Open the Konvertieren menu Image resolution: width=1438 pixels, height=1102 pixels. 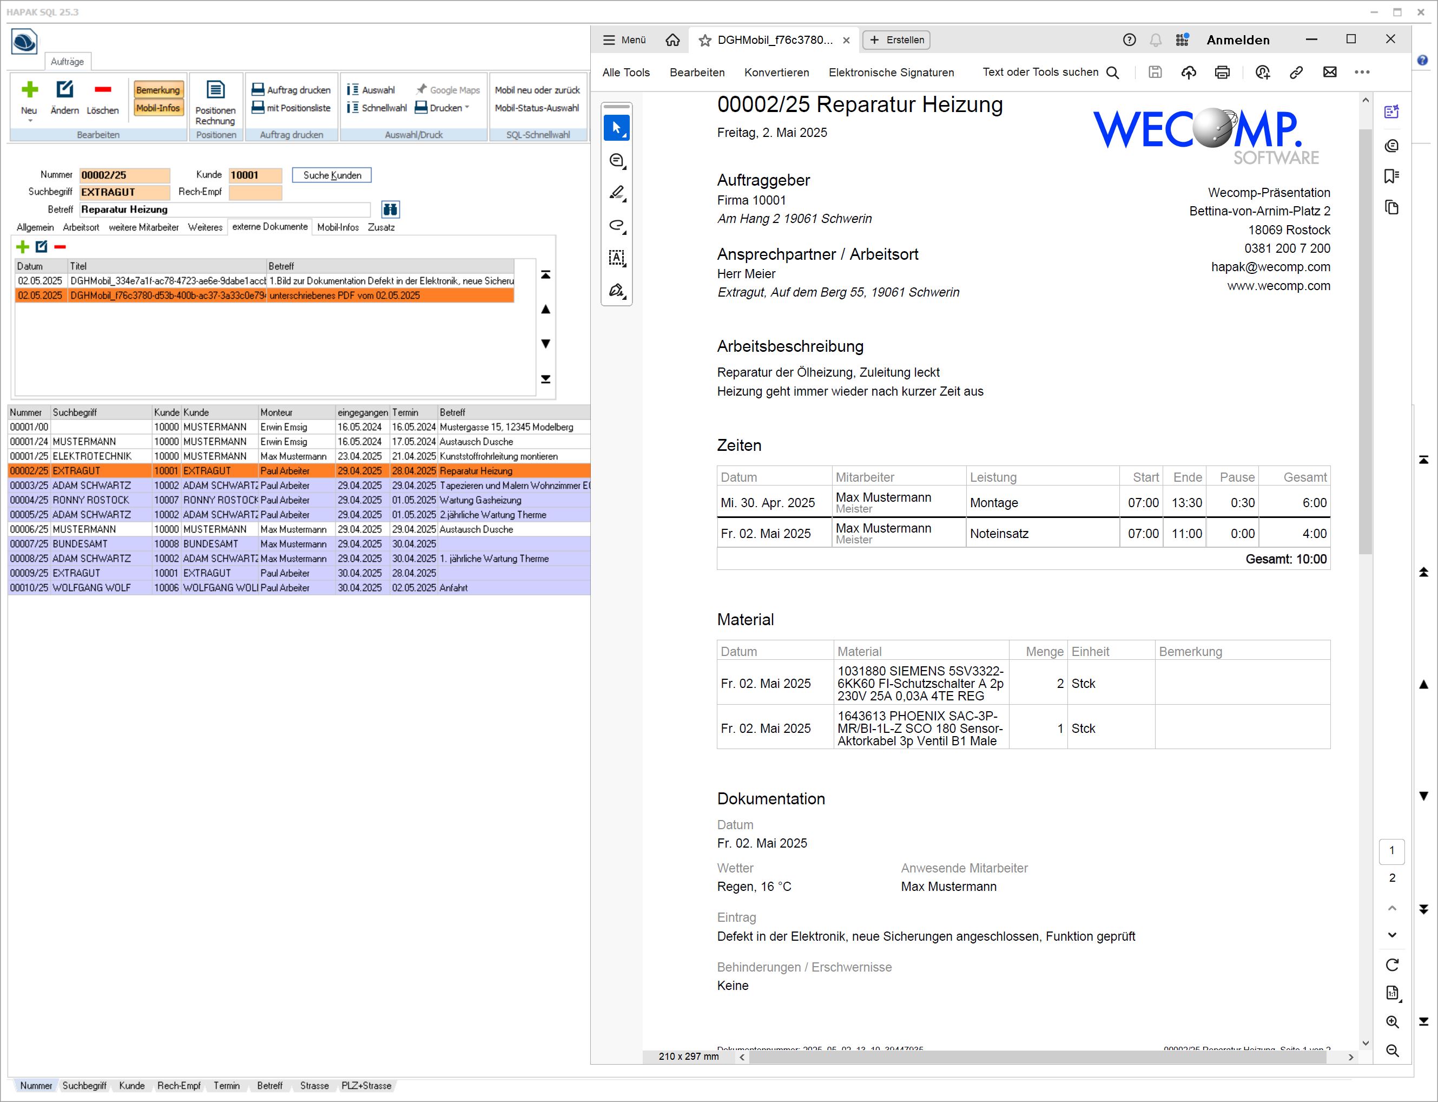[776, 72]
